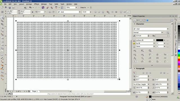Image resolution: width=180 pixels, height=101 pixels.
Task: Toggle the lock ratio padlock
Action: pos(33,12)
